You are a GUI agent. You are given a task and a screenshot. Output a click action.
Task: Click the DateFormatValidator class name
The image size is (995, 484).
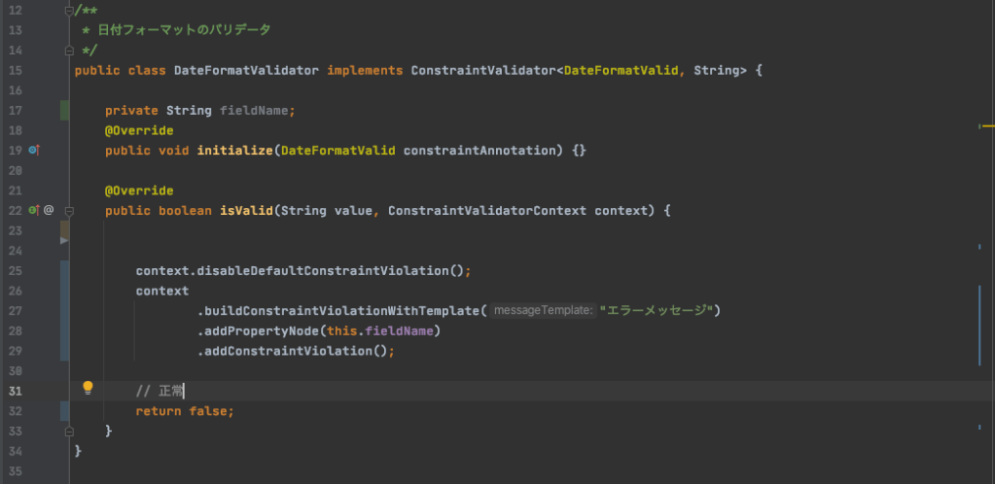(x=246, y=71)
